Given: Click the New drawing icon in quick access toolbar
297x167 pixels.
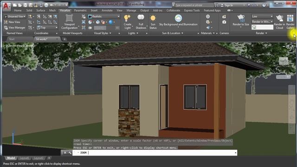Looking at the screenshot, I should [x=15, y=5].
